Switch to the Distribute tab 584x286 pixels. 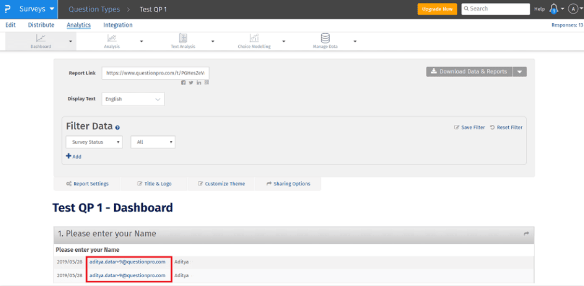(x=41, y=25)
